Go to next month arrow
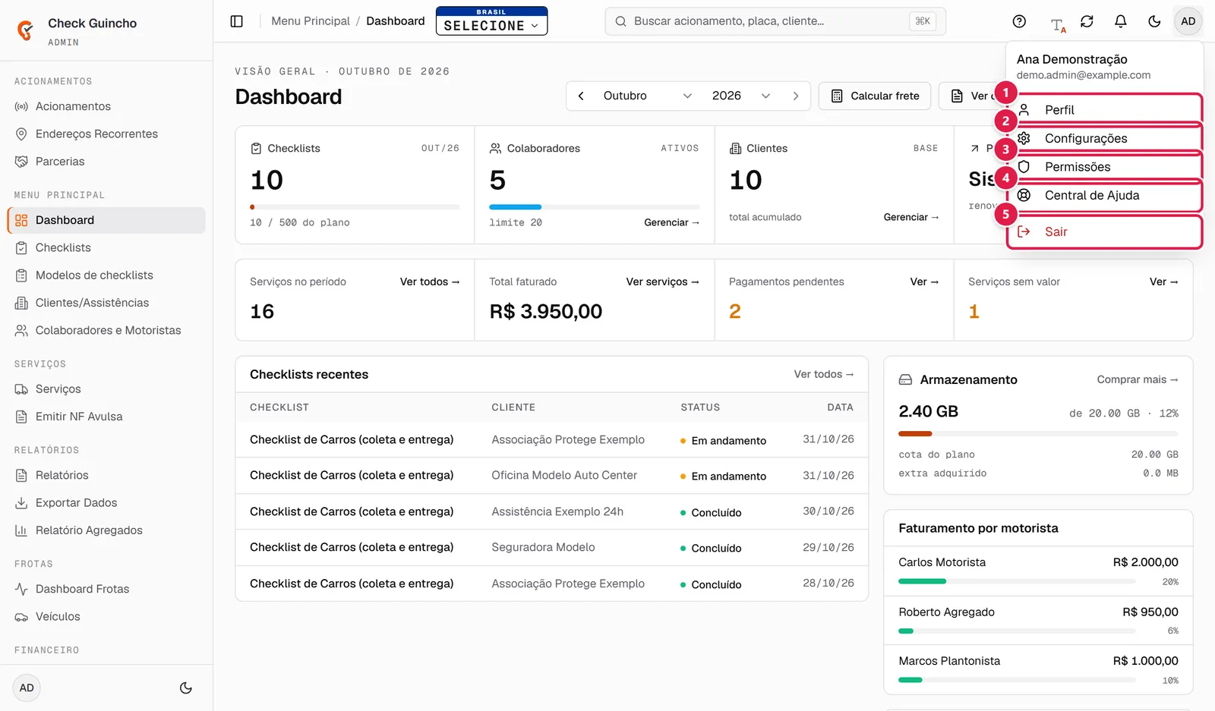 (x=796, y=96)
